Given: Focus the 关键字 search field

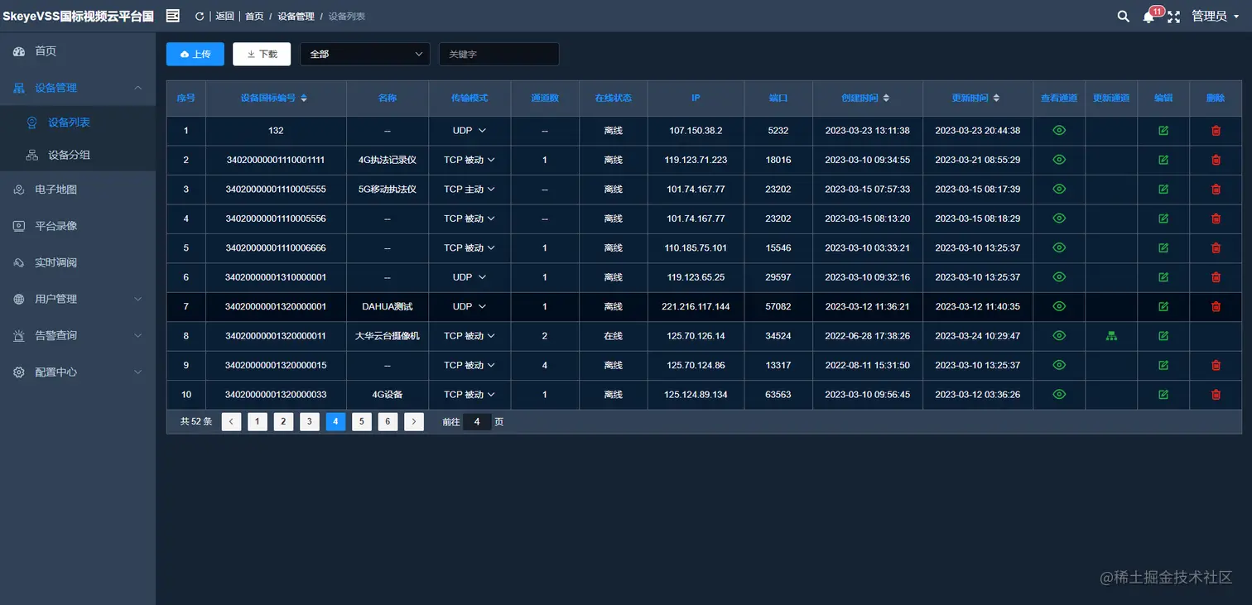Looking at the screenshot, I should coord(499,54).
